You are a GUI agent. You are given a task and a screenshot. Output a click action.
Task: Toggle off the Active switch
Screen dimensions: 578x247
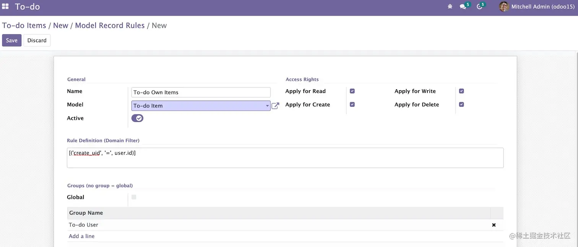coord(137,118)
